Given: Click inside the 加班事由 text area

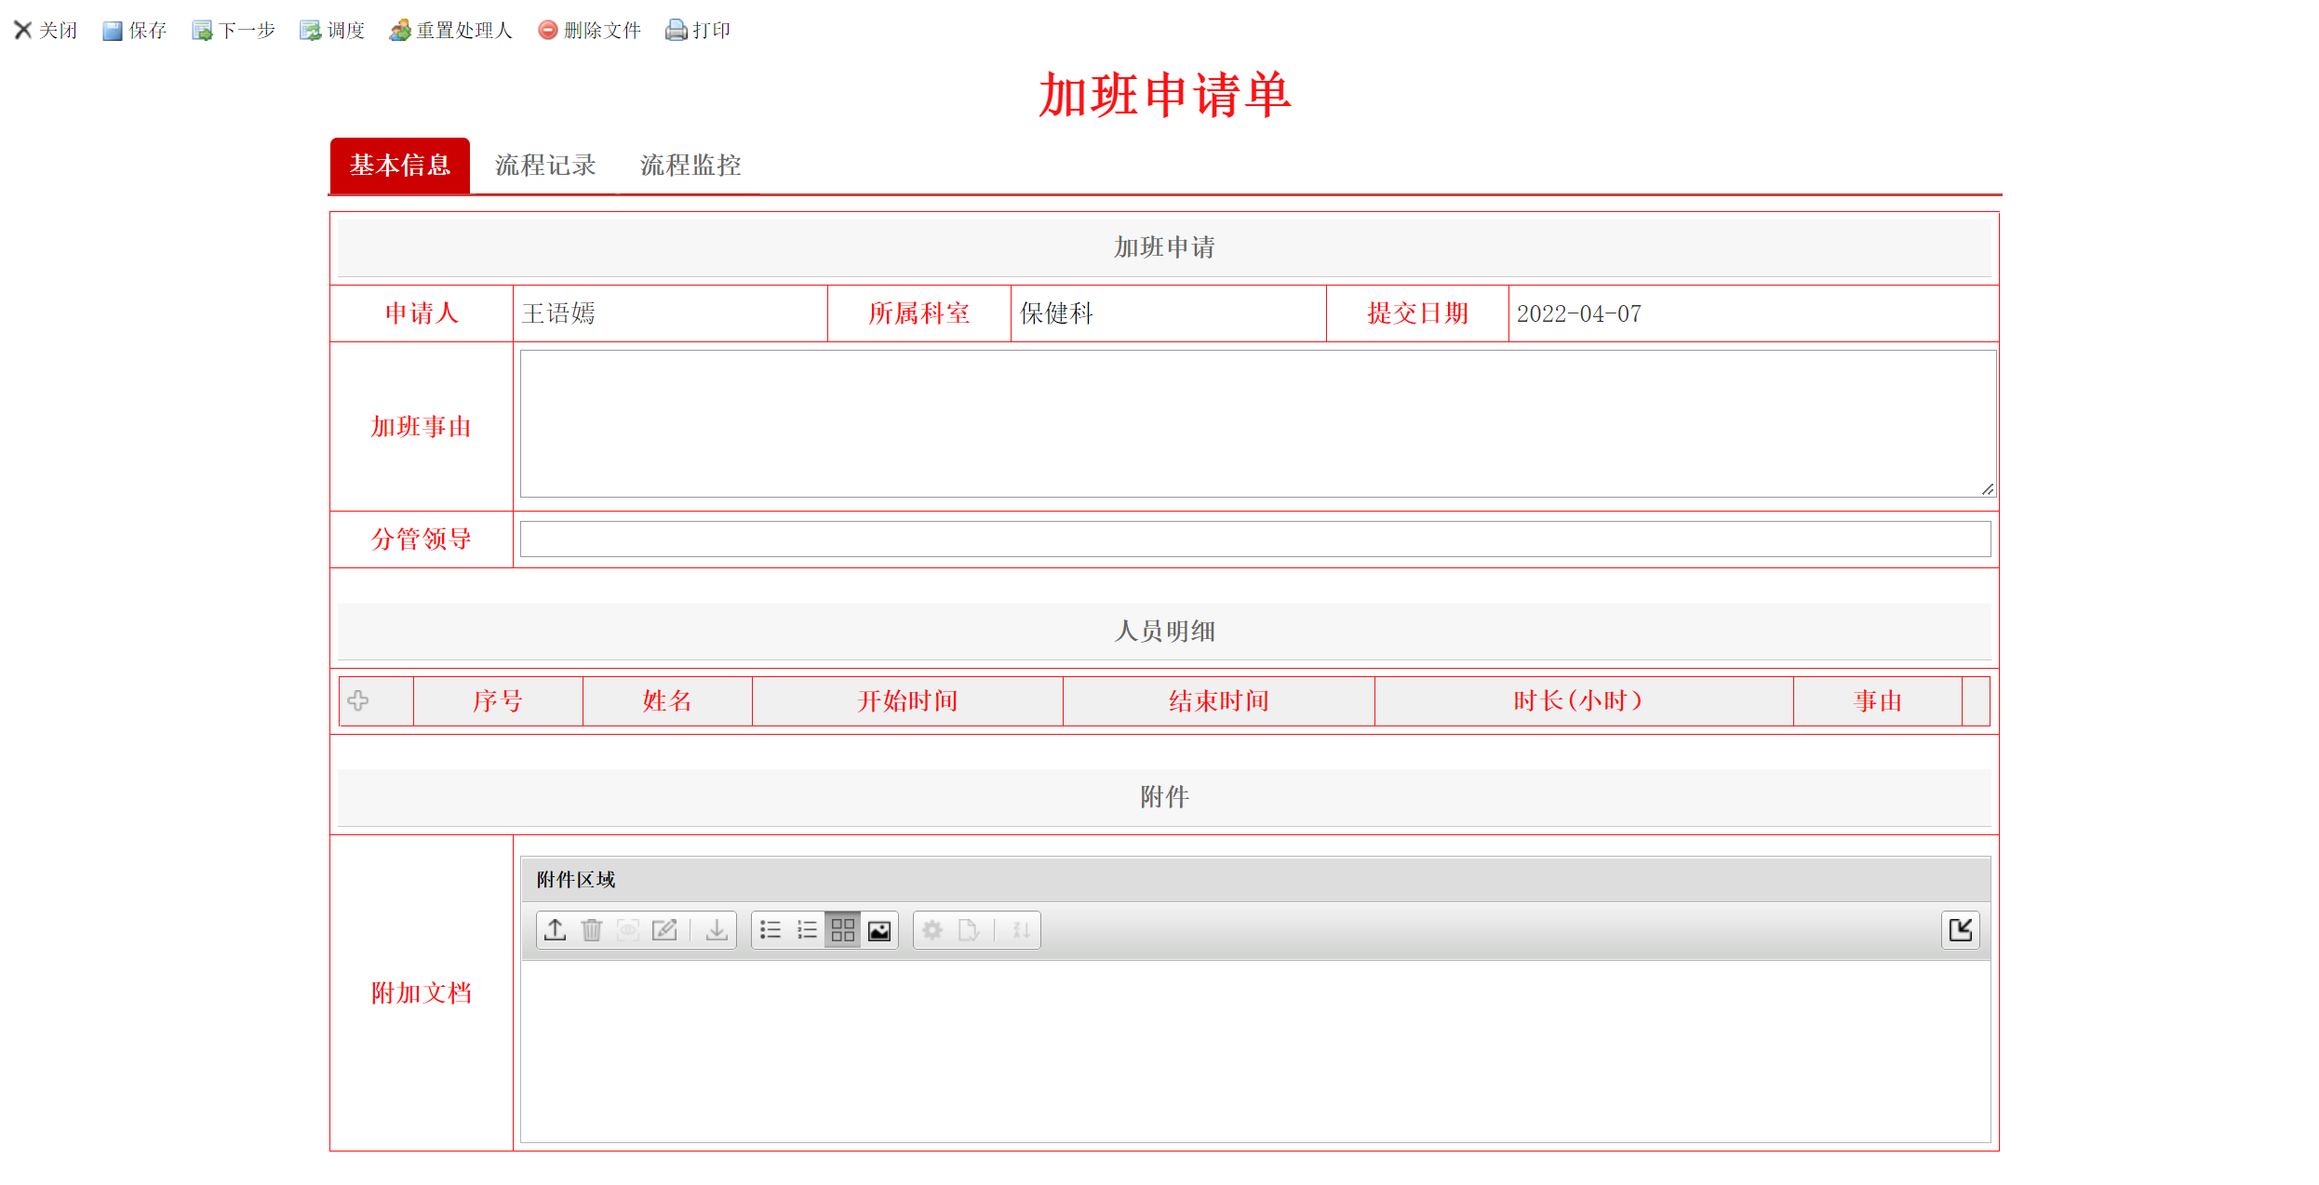Looking at the screenshot, I should click(1256, 424).
